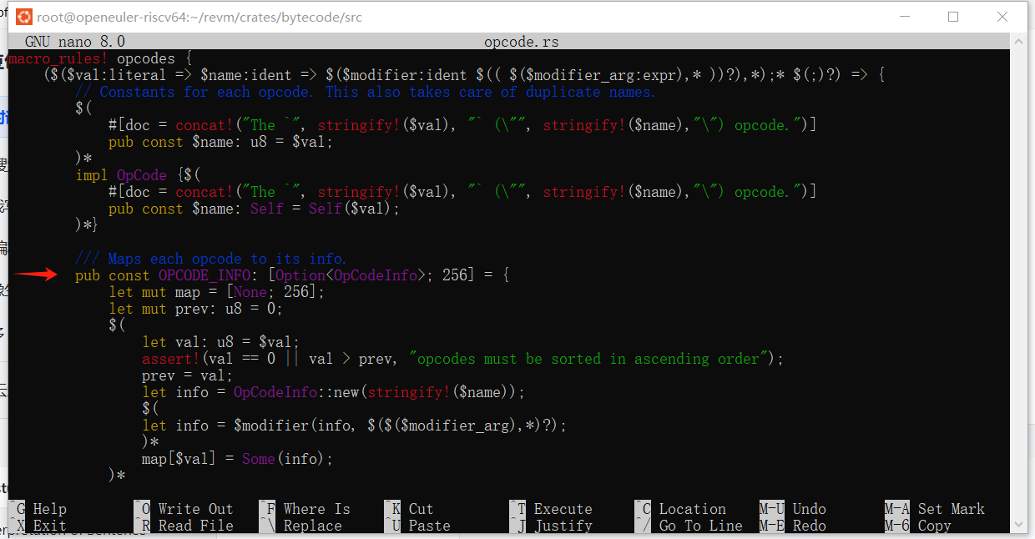The height and width of the screenshot is (539, 1035).
Task: Click the opcode.rs filename in header
Action: coord(521,42)
